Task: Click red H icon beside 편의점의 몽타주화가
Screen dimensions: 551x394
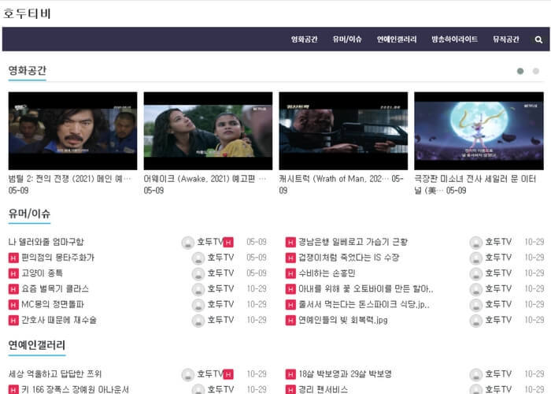Action: [13, 258]
